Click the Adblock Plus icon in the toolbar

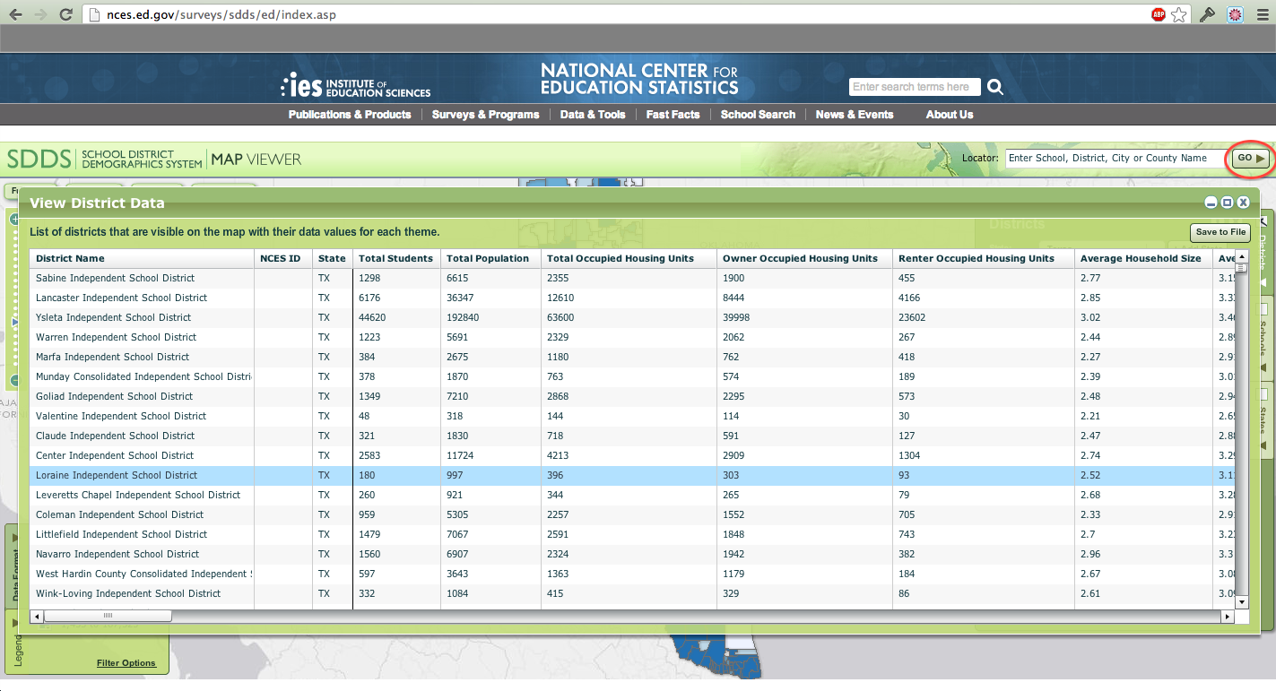tap(1157, 14)
